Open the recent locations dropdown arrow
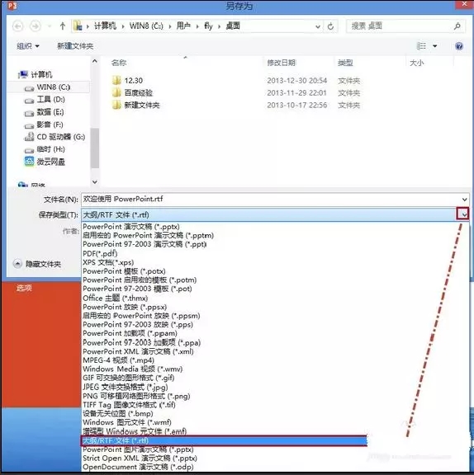The width and height of the screenshot is (474, 475). tap(50, 26)
